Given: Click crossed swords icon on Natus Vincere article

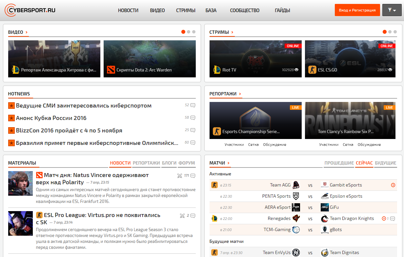Looking at the screenshot, I should coord(179,176).
